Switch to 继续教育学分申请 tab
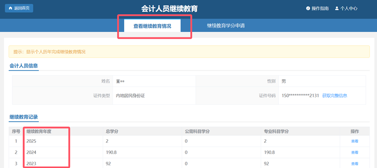 click(226, 26)
